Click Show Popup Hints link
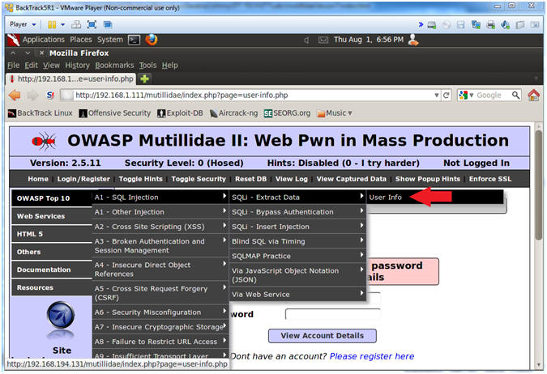The image size is (547, 374). 428,179
